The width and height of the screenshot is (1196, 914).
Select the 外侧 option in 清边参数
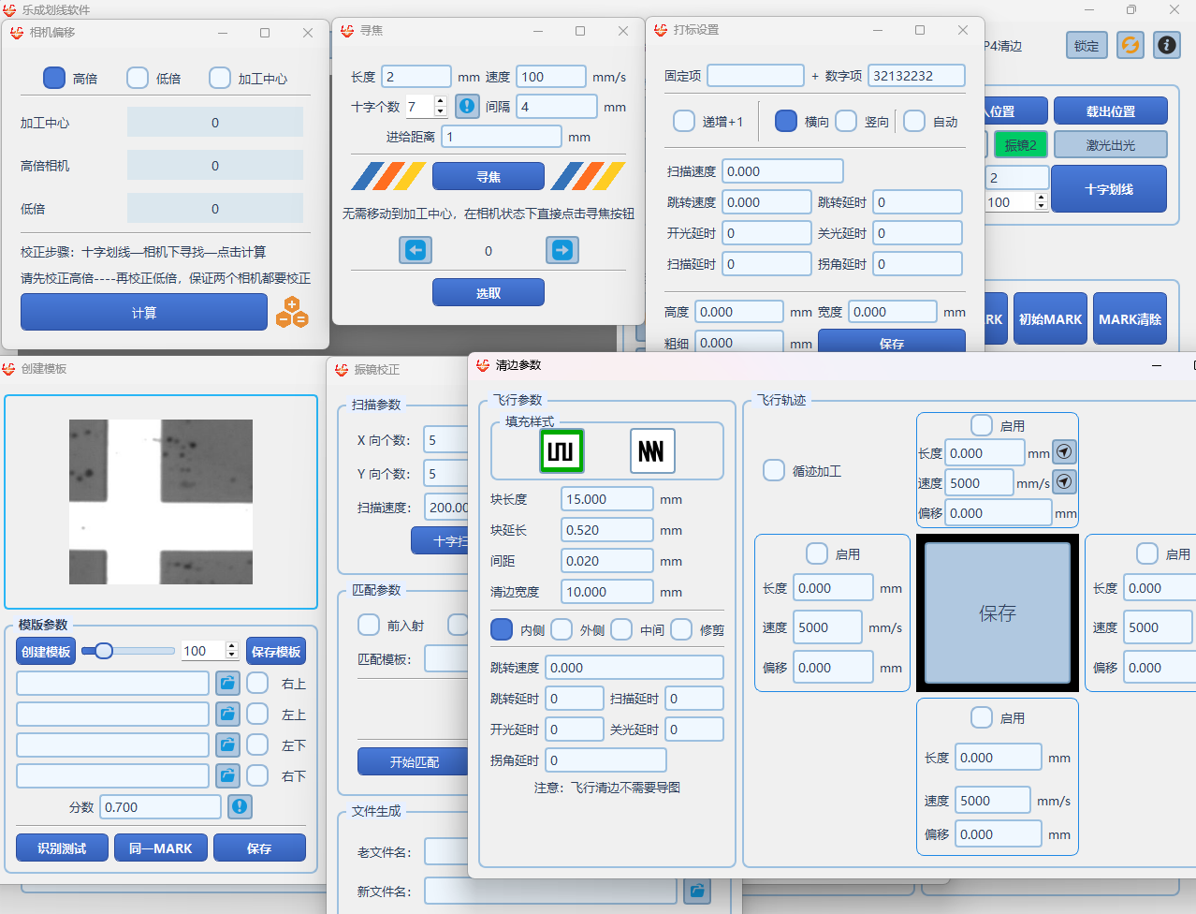[562, 629]
